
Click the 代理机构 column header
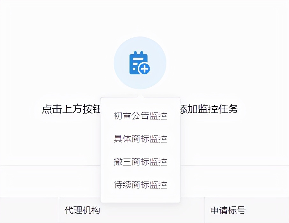click(82, 211)
